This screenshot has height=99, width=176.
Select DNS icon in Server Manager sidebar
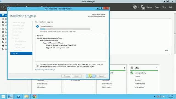3,35
